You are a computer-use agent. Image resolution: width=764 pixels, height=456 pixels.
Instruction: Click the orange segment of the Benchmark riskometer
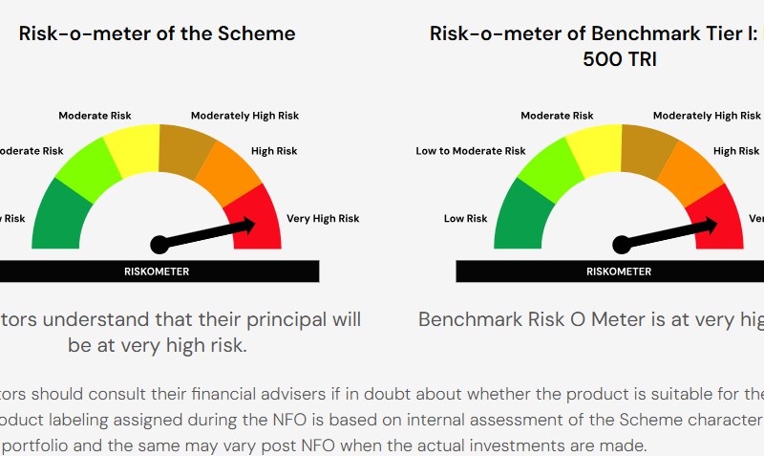tap(690, 168)
